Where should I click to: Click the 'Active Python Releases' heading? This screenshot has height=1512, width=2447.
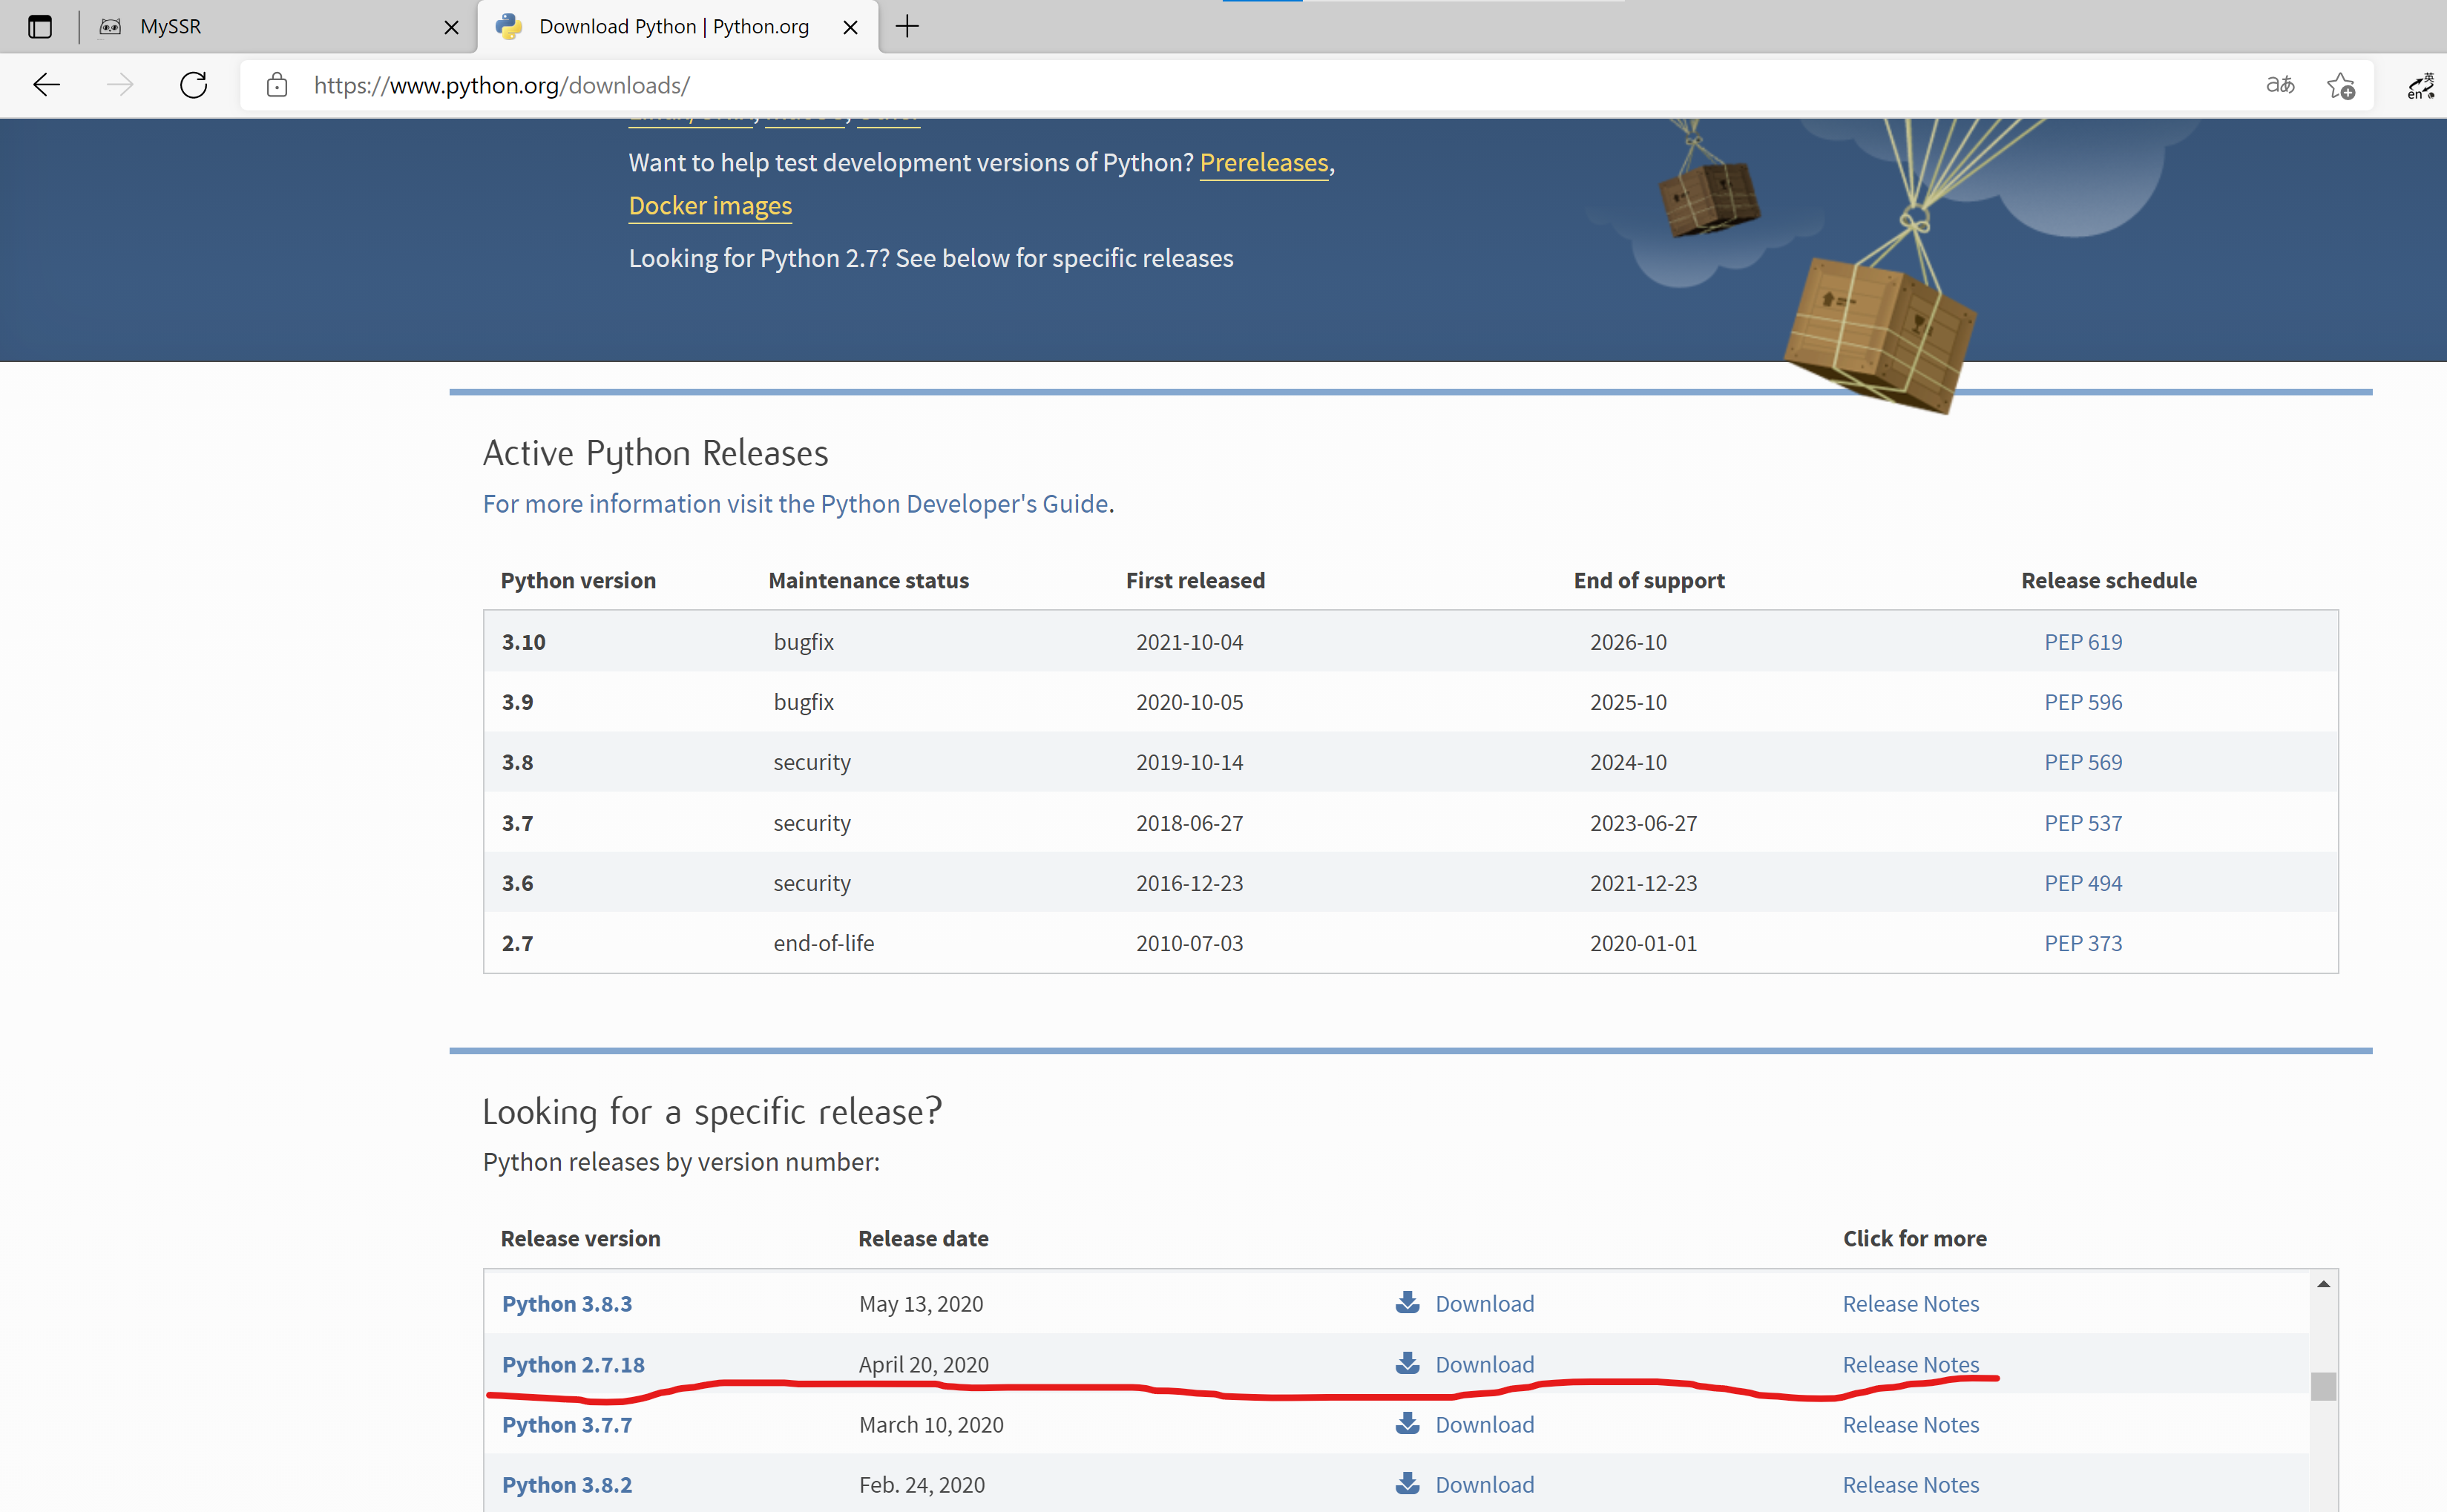coord(656,454)
